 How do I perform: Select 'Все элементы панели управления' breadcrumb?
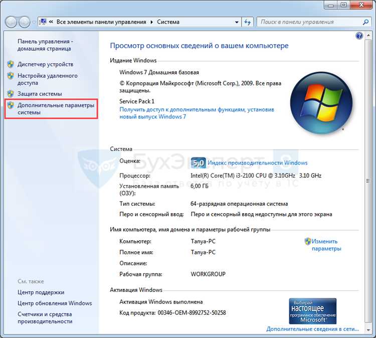click(101, 22)
